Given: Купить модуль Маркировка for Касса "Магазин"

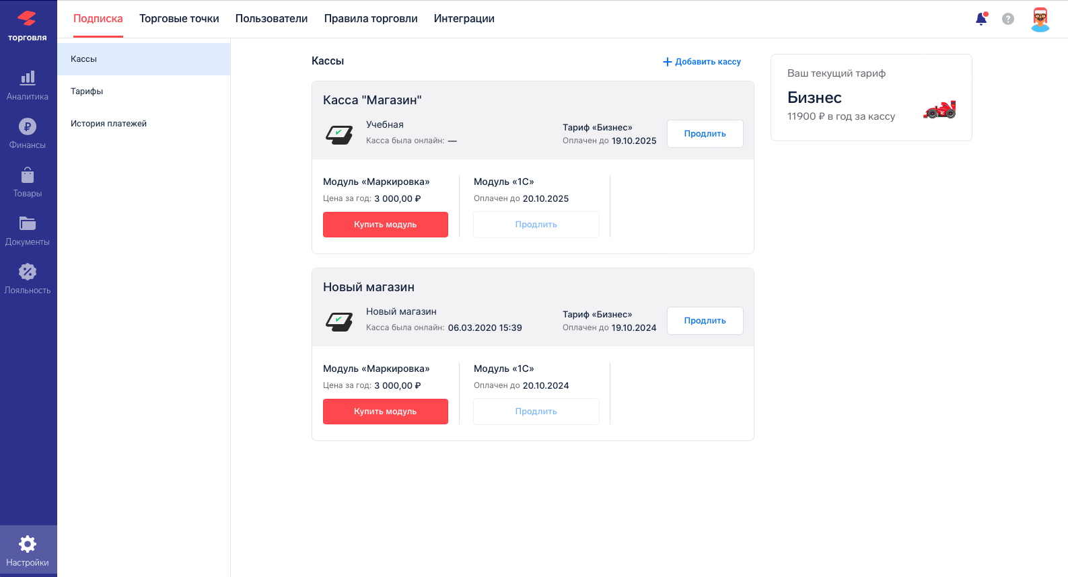Looking at the screenshot, I should click(386, 225).
